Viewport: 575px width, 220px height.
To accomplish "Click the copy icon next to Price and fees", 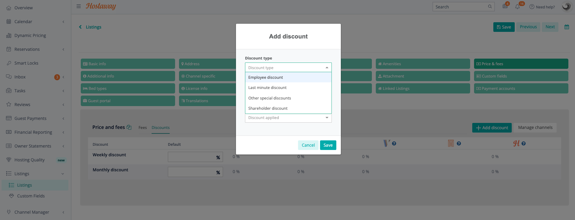I will pos(129,127).
